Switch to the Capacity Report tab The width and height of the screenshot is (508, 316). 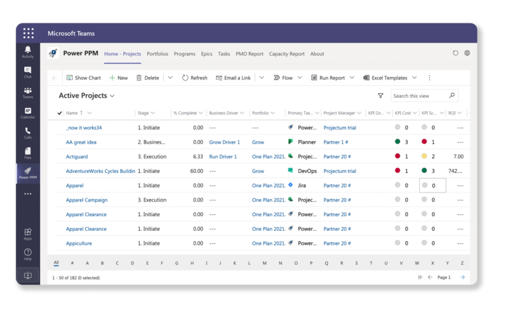pos(287,54)
